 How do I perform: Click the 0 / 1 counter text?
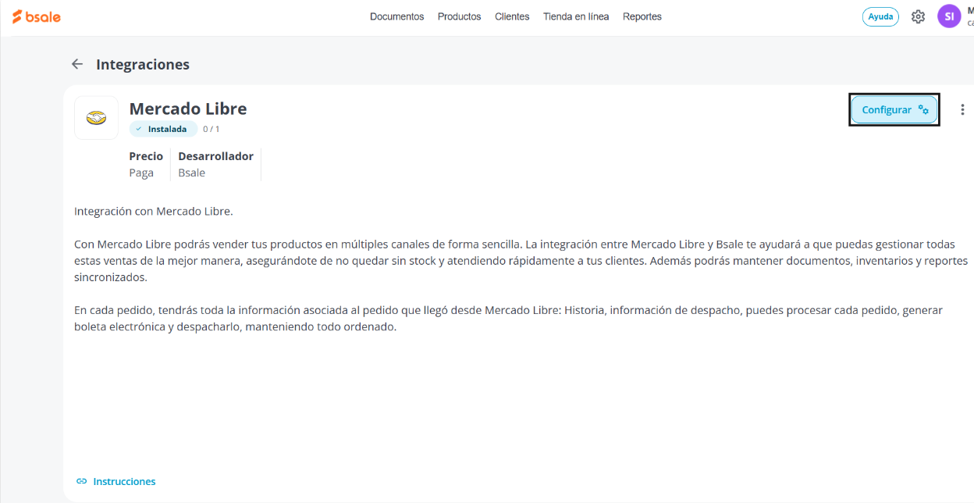(212, 129)
